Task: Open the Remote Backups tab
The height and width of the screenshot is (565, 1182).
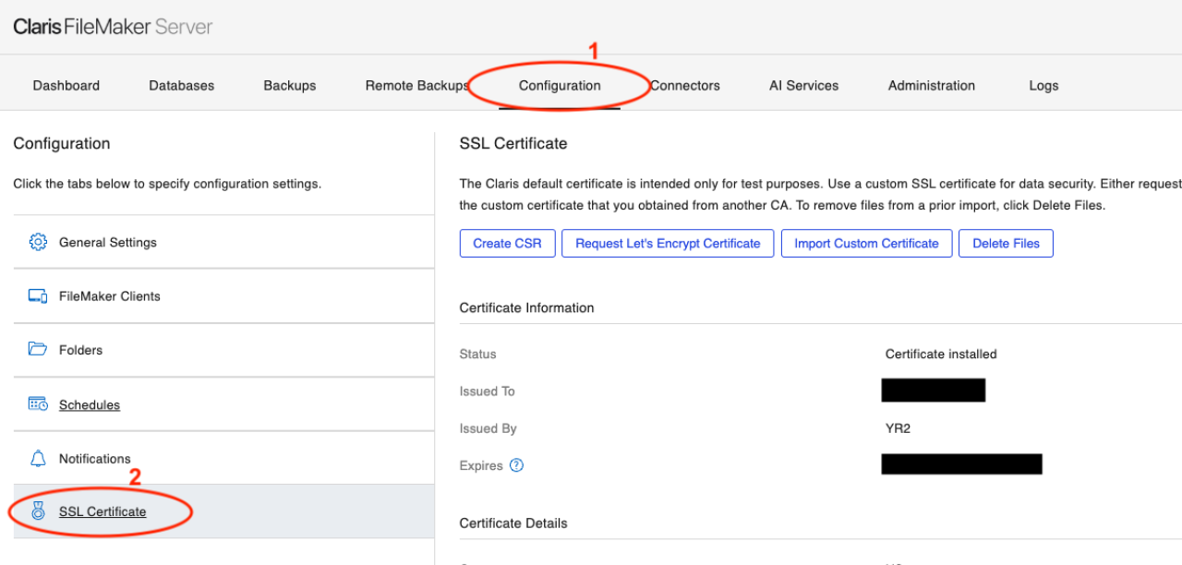Action: pos(417,85)
